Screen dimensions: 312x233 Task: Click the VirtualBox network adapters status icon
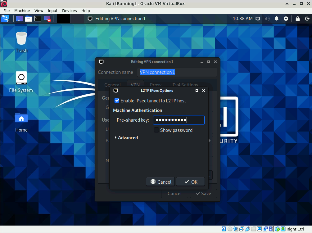pos(242,229)
